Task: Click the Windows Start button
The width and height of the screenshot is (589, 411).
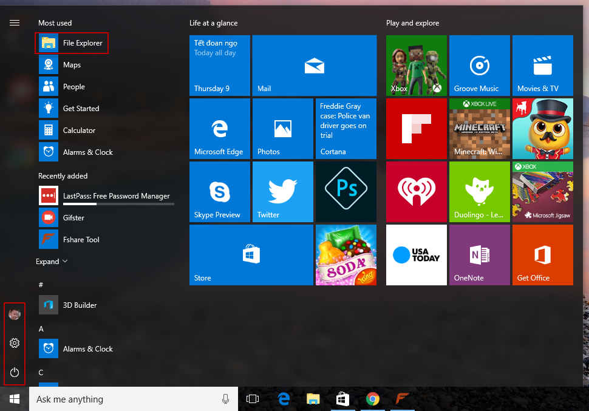Action: (x=15, y=399)
